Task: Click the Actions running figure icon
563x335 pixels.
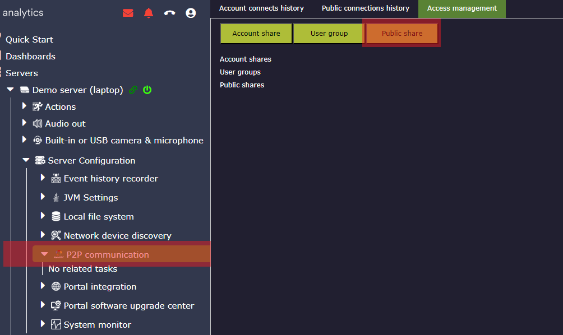Action: pos(38,106)
